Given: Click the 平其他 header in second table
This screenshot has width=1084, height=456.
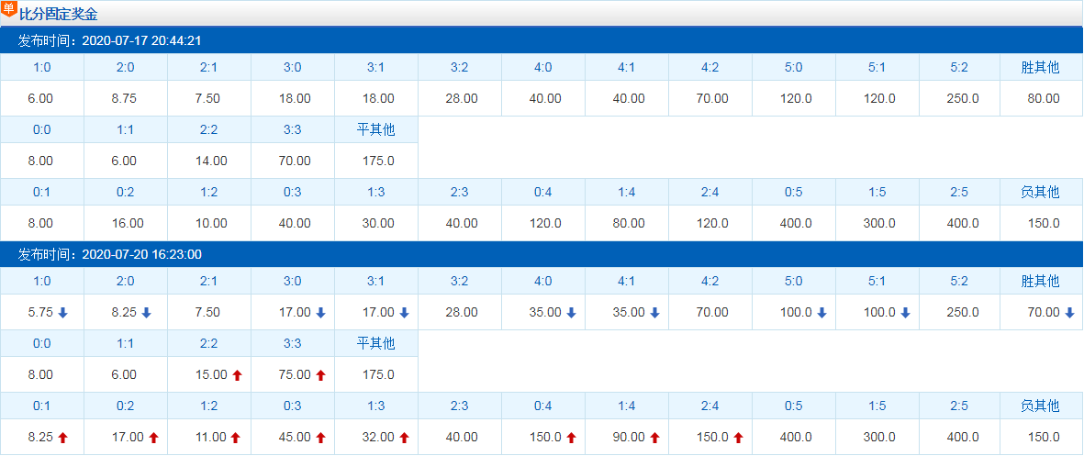Looking at the screenshot, I should point(376,343).
